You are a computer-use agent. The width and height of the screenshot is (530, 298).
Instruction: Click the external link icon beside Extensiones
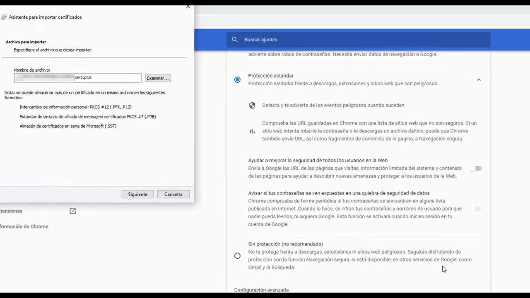tap(72, 211)
